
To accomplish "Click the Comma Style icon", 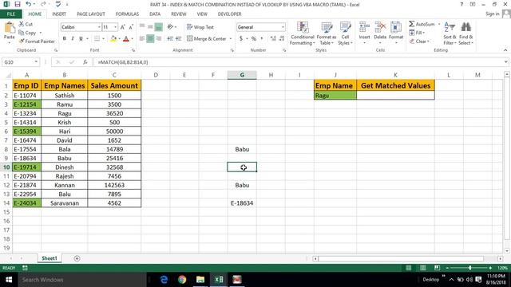I will point(262,39).
